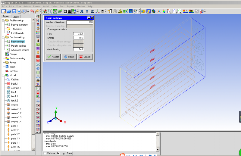Select fan.1.2 in the model tree
Viewport: 241px width, 156px height.
coord(14,101)
